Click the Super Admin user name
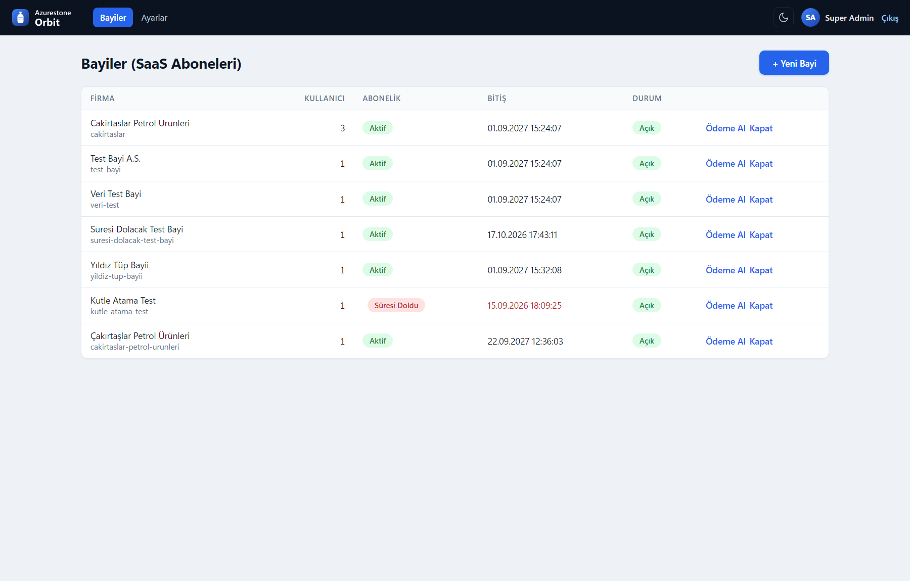Screen dimensions: 910x581 click(849, 18)
